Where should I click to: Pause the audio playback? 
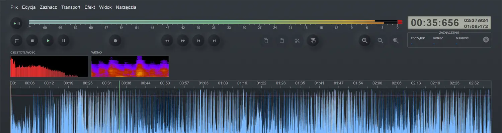pyautogui.click(x=64, y=41)
